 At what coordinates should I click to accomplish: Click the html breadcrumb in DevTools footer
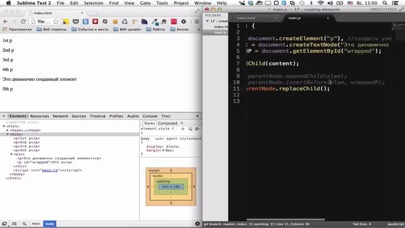(35, 224)
